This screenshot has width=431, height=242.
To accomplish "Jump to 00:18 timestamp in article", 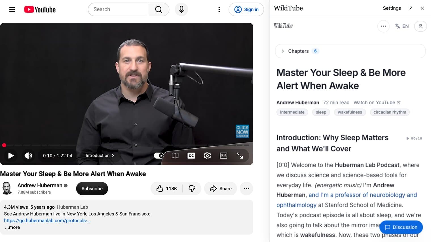I will click(414, 138).
